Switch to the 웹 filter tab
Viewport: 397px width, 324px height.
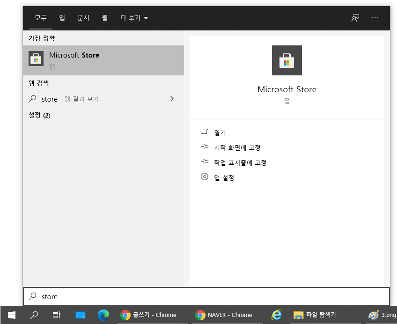[x=104, y=18]
